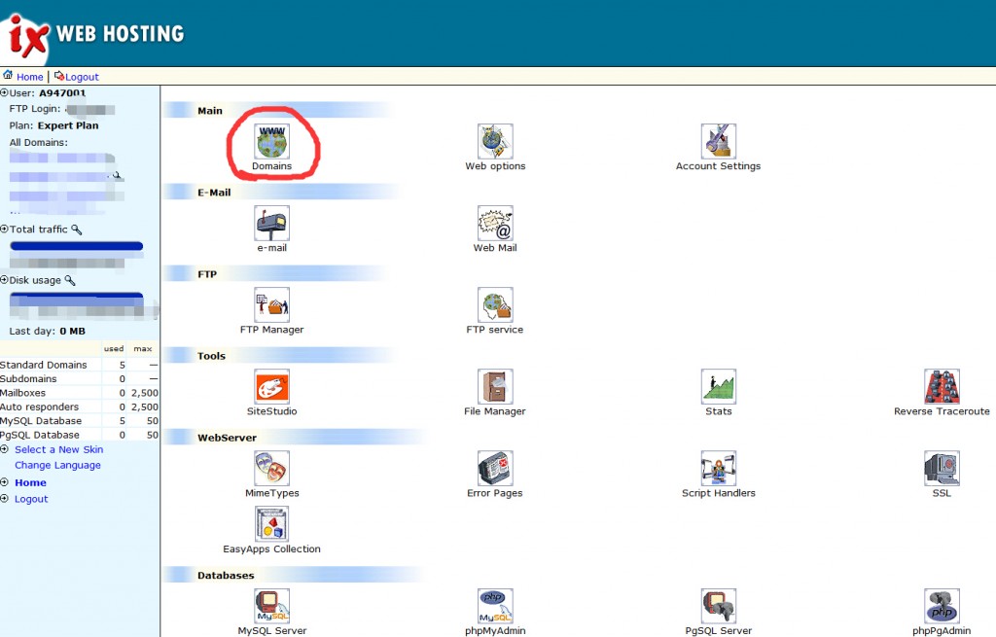Click the used column header
Viewport: 996px width, 637px height.
(x=114, y=349)
